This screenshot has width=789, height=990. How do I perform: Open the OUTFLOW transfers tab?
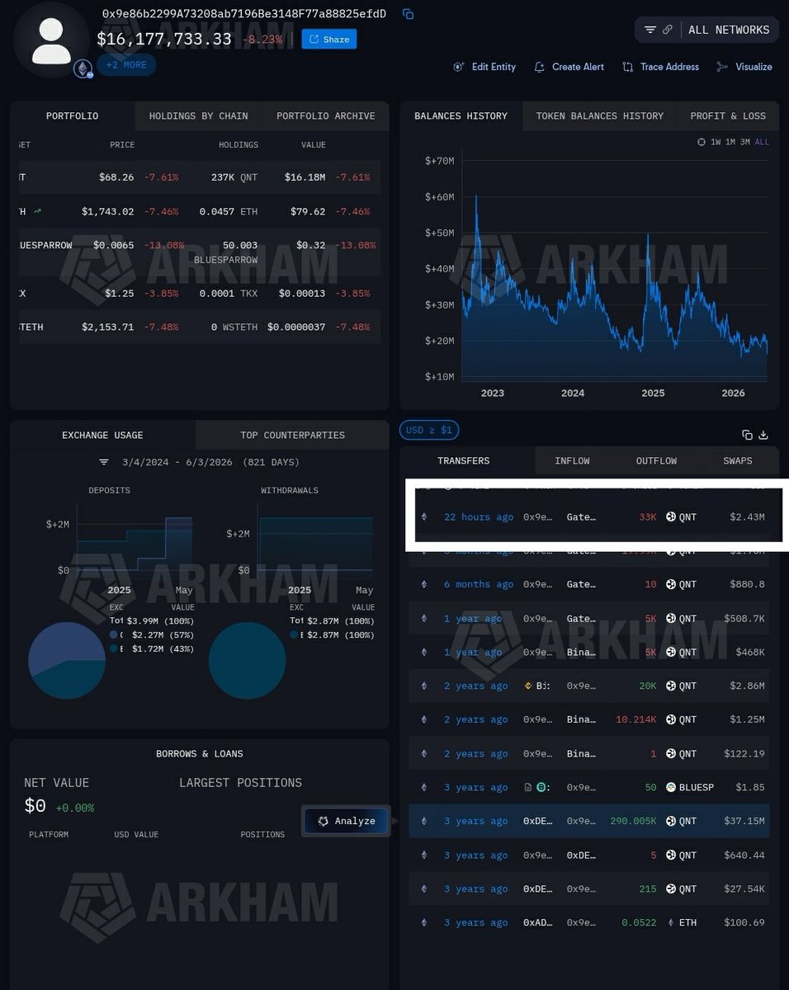(656, 460)
